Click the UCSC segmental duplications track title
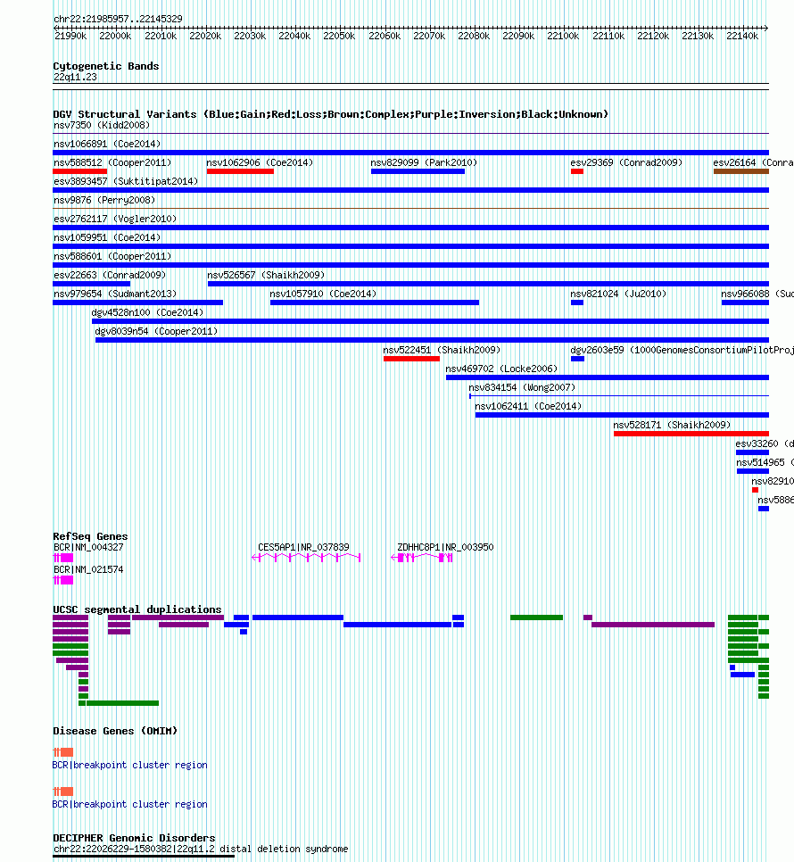This screenshot has height=862, width=794. [x=137, y=609]
